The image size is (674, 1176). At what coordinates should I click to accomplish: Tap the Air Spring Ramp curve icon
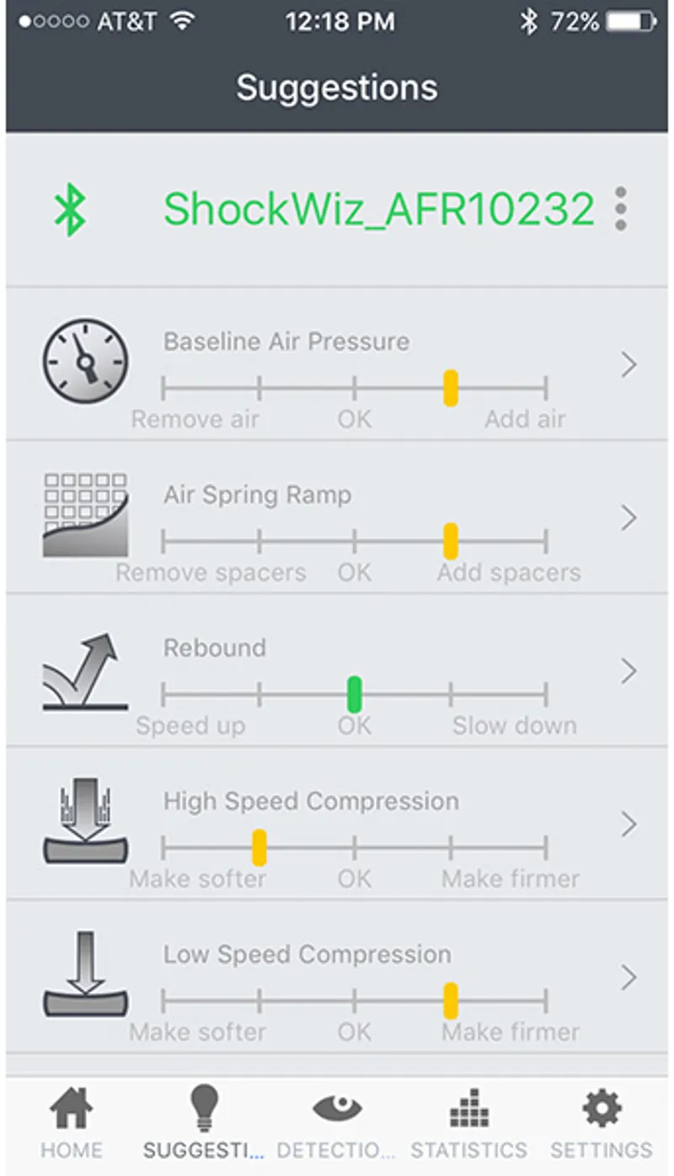tap(86, 515)
